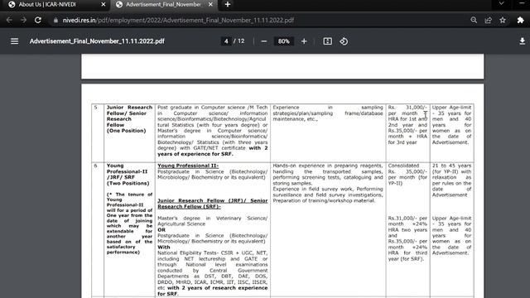This screenshot has height=298, width=530.
Task: Zoom in the PDF
Action: [304, 41]
